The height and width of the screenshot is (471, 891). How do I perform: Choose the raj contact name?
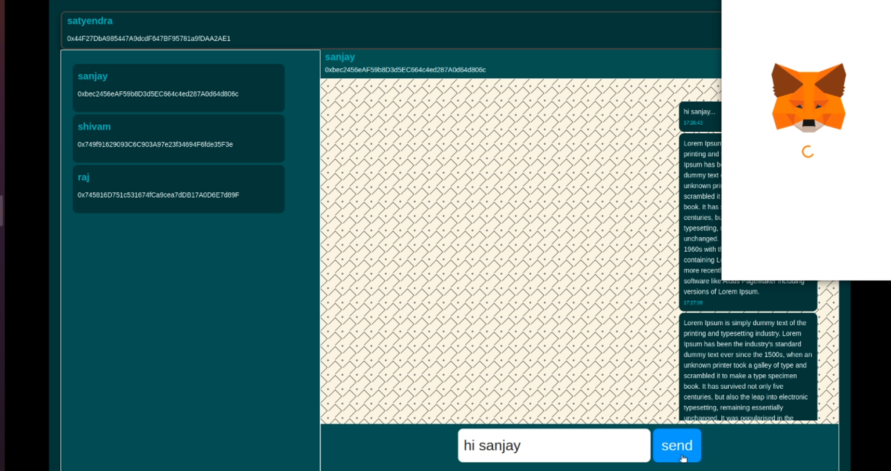pos(83,177)
